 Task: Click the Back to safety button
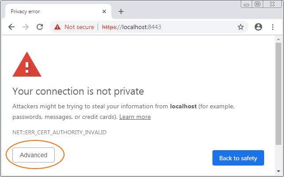point(238,158)
